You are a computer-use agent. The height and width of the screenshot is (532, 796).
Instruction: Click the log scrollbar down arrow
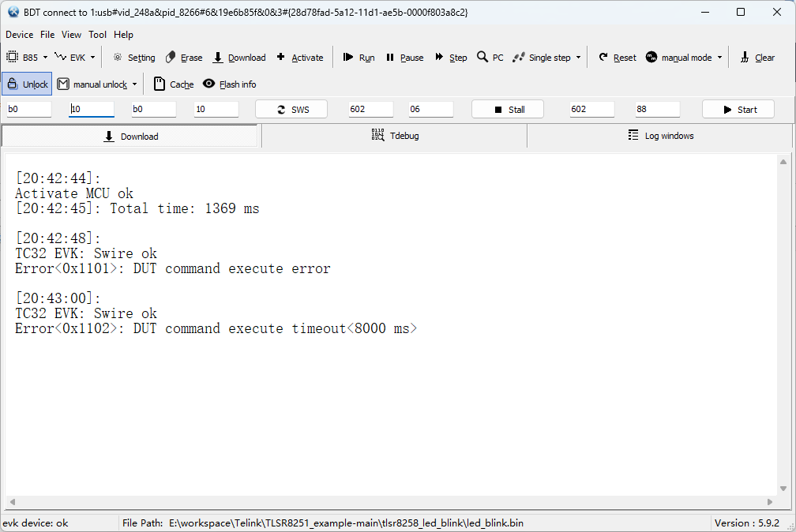pyautogui.click(x=783, y=489)
